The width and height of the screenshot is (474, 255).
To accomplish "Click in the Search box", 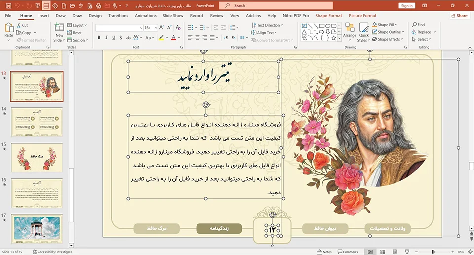I will [276, 6].
